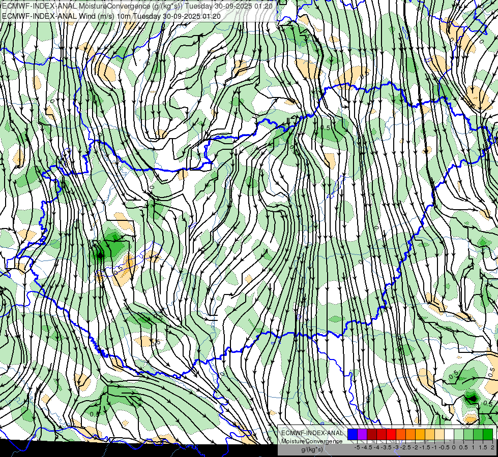The height and width of the screenshot is (457, 498).
Task: Click the blue legend swatch above -5
Action: coord(353,434)
